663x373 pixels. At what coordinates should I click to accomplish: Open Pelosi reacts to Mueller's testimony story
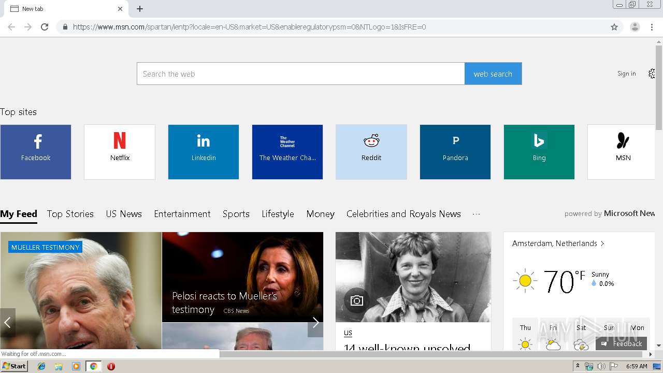tap(224, 303)
